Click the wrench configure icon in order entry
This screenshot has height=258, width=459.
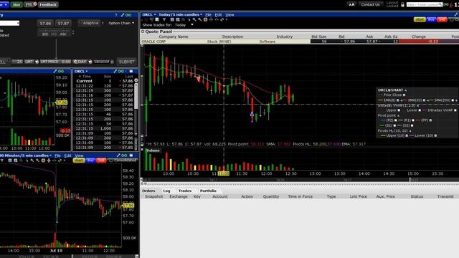click(123, 15)
